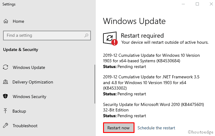This screenshot has height=136, width=215.
Task: Click the KB4533002 Pending restart status
Action: pos(124,94)
